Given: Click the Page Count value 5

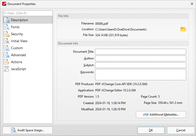Looking at the screenshot, I should [x=159, y=97].
